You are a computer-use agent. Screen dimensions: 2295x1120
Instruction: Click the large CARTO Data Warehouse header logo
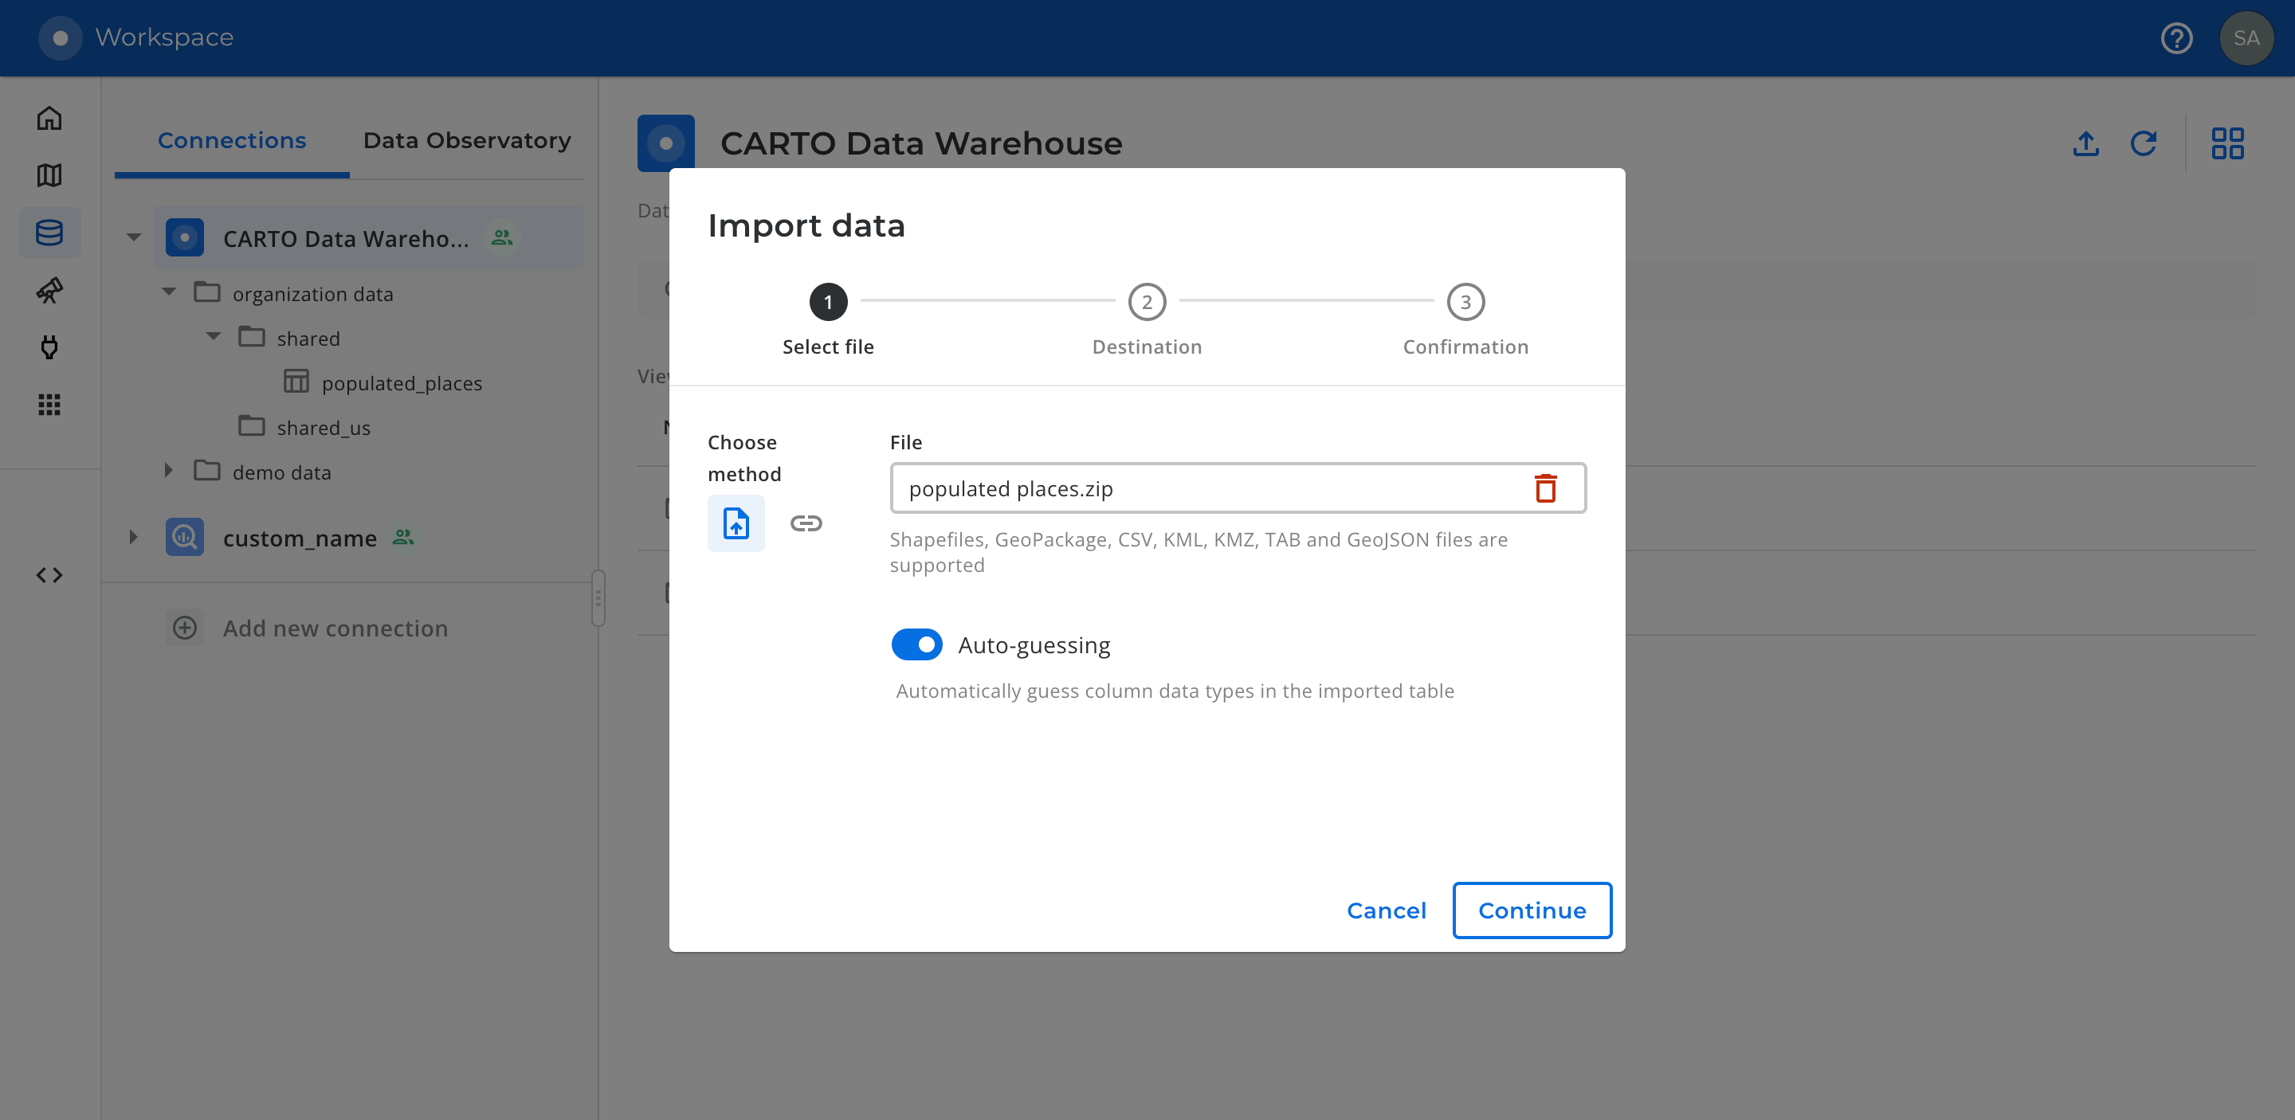(x=665, y=143)
